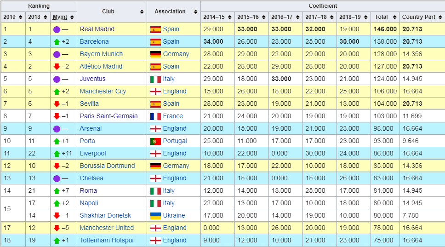Open the Tottenham Hotspur link
This screenshot has height=247, width=445.
coord(107,240)
